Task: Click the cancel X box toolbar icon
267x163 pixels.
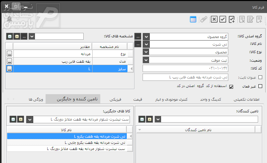Action: click(214, 20)
